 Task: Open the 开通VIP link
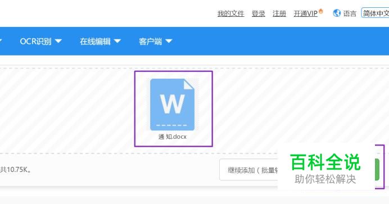305,13
